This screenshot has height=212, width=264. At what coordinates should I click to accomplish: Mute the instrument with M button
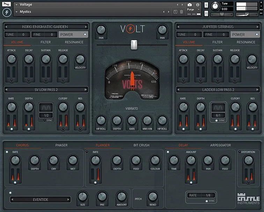206,14
